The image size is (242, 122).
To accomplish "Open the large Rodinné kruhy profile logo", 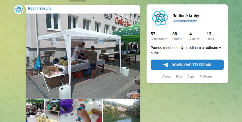I will pos(160,18).
